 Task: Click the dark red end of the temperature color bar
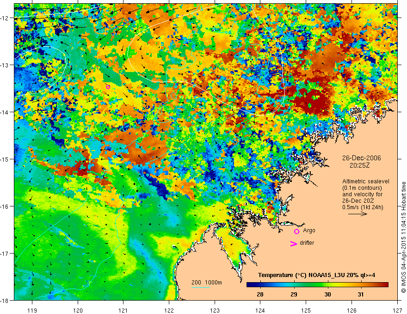tap(385, 285)
